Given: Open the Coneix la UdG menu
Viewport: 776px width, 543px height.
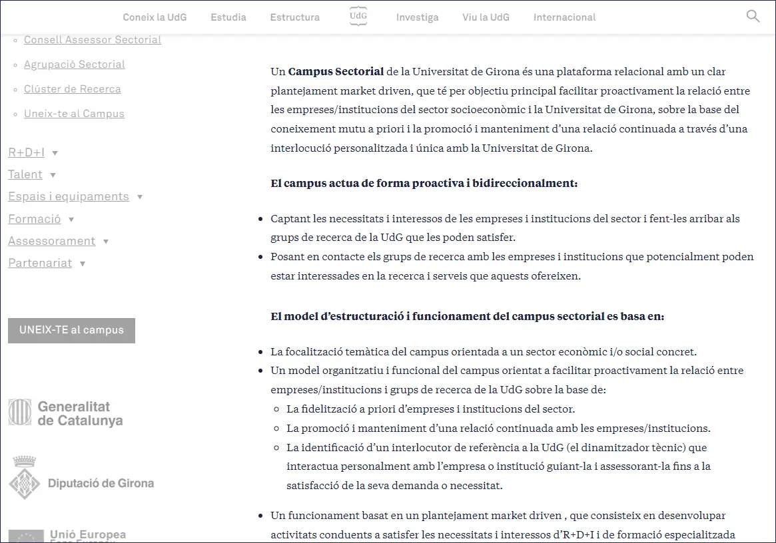Looking at the screenshot, I should pyautogui.click(x=155, y=17).
